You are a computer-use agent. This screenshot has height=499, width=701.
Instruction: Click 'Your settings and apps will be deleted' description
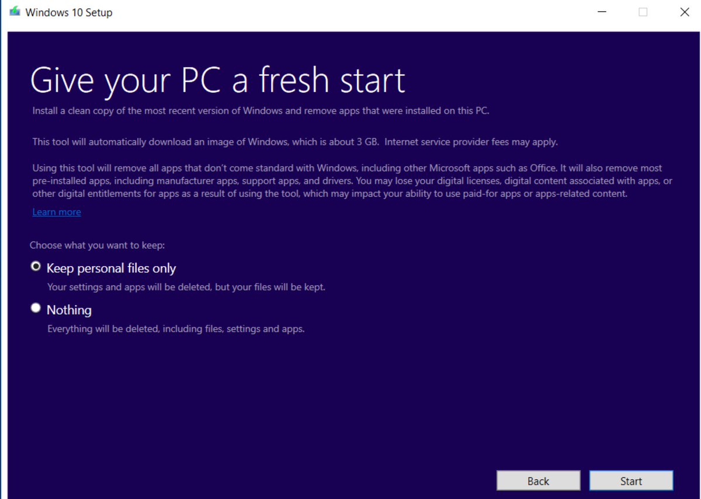click(x=186, y=287)
